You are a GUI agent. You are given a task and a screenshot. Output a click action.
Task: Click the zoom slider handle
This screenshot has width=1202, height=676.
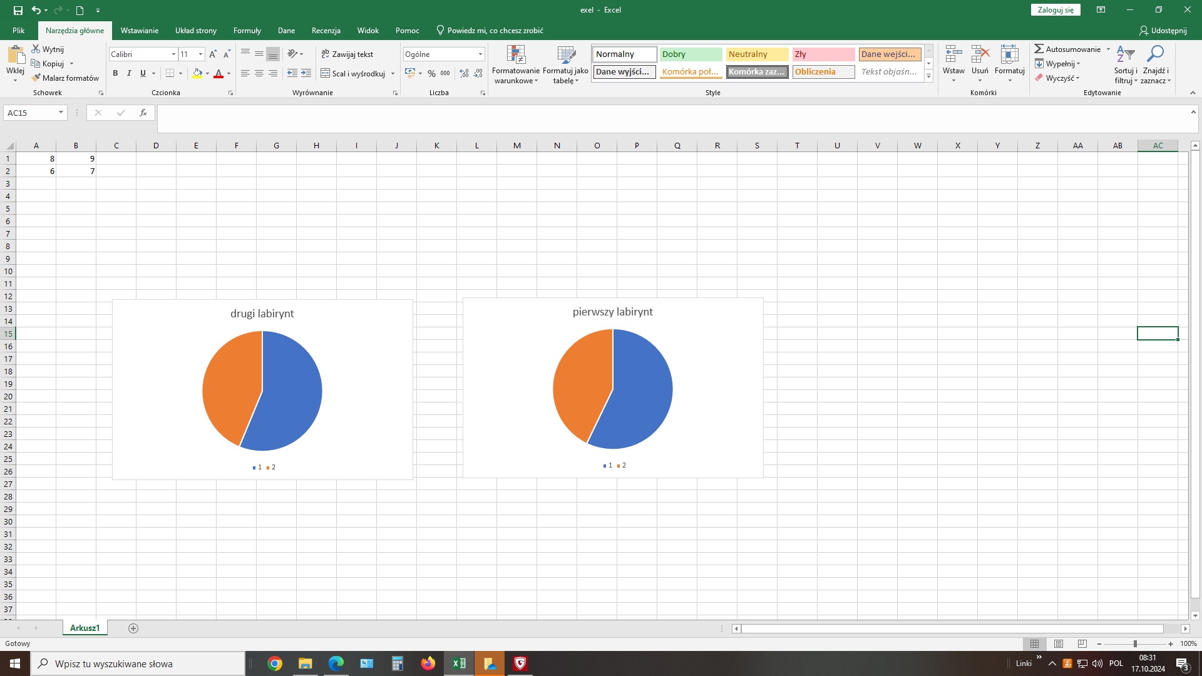(1135, 643)
